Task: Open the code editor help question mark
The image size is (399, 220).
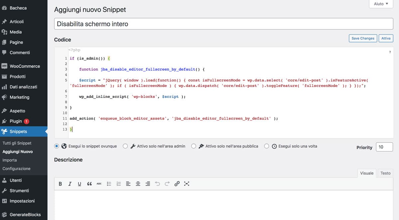Action: click(390, 52)
